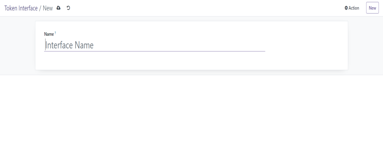This screenshot has height=154, width=383.
Task: Save the record with the cloud upload icon
Action: click(x=58, y=8)
